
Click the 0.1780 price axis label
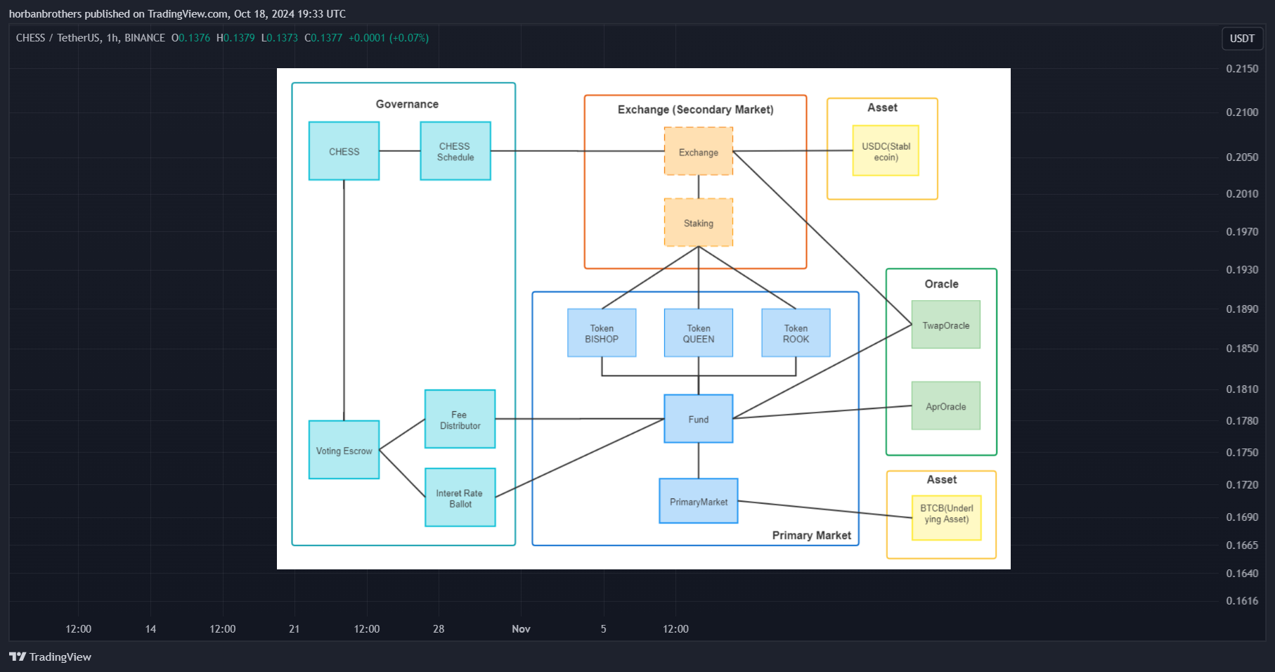click(1242, 421)
